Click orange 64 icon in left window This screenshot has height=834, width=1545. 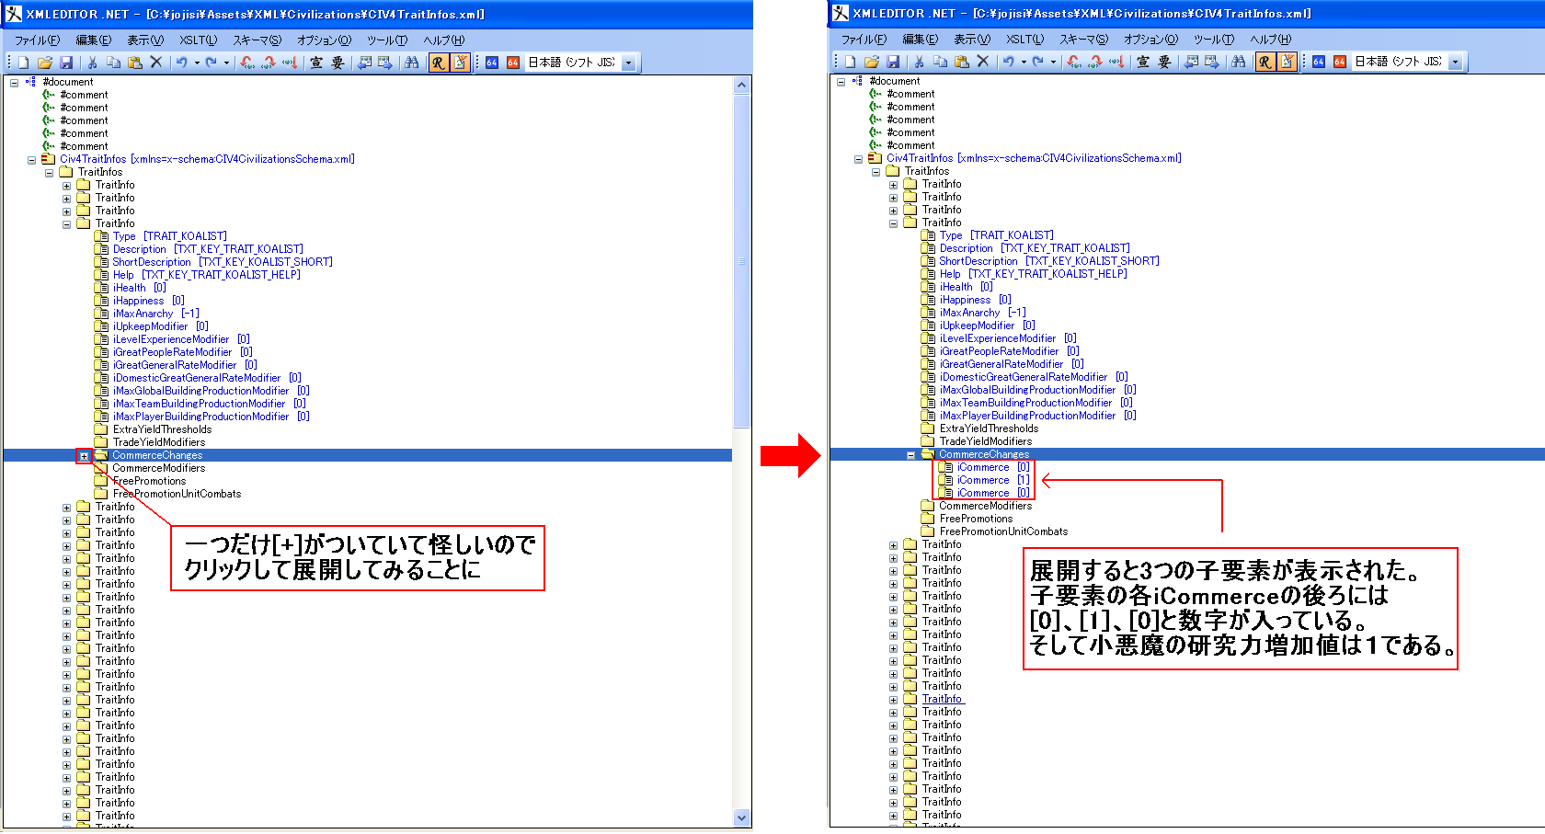point(513,63)
